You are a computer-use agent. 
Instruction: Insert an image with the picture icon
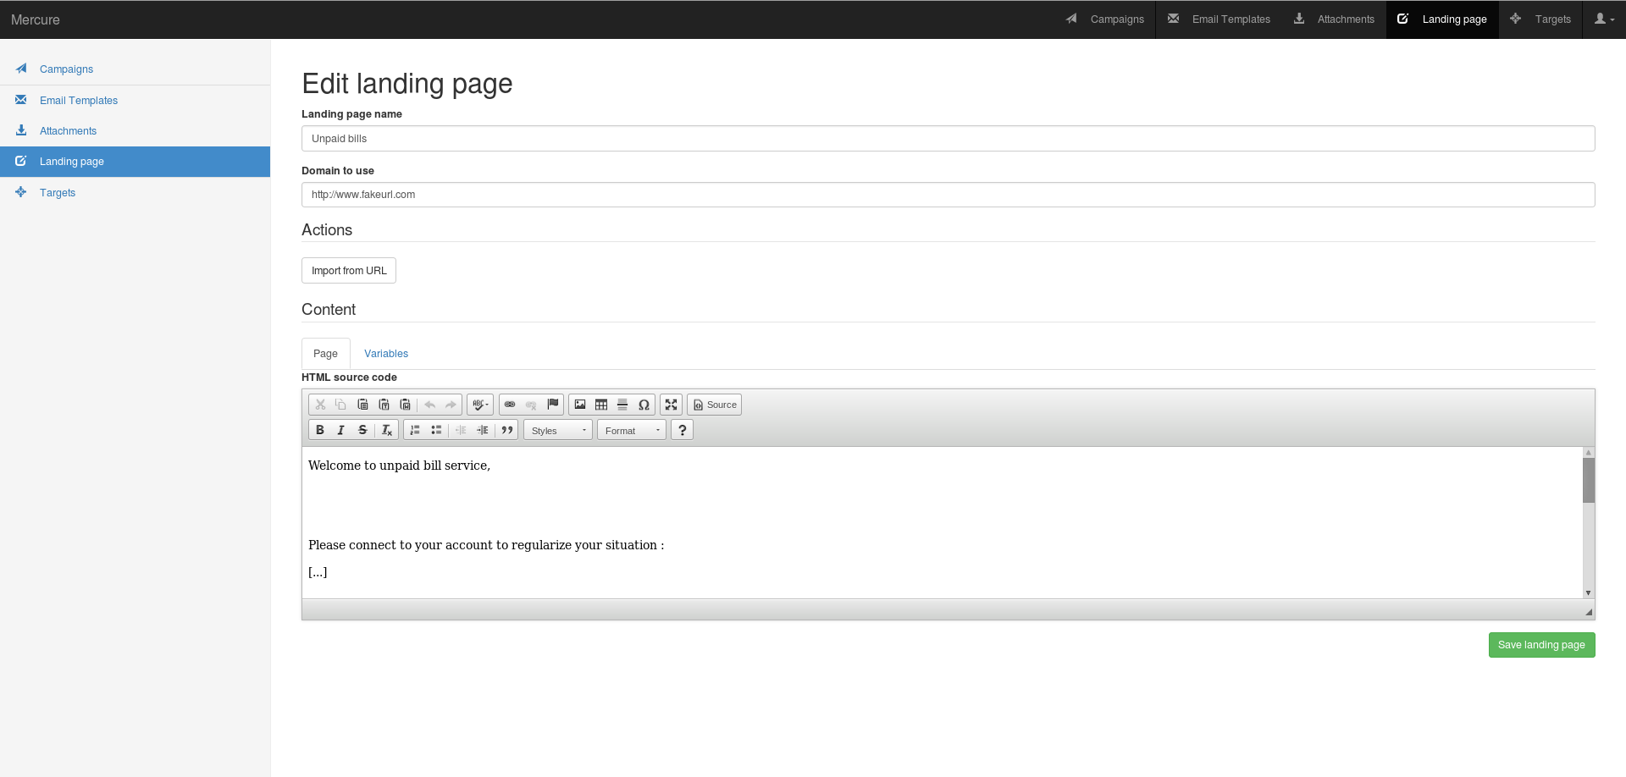pos(580,405)
